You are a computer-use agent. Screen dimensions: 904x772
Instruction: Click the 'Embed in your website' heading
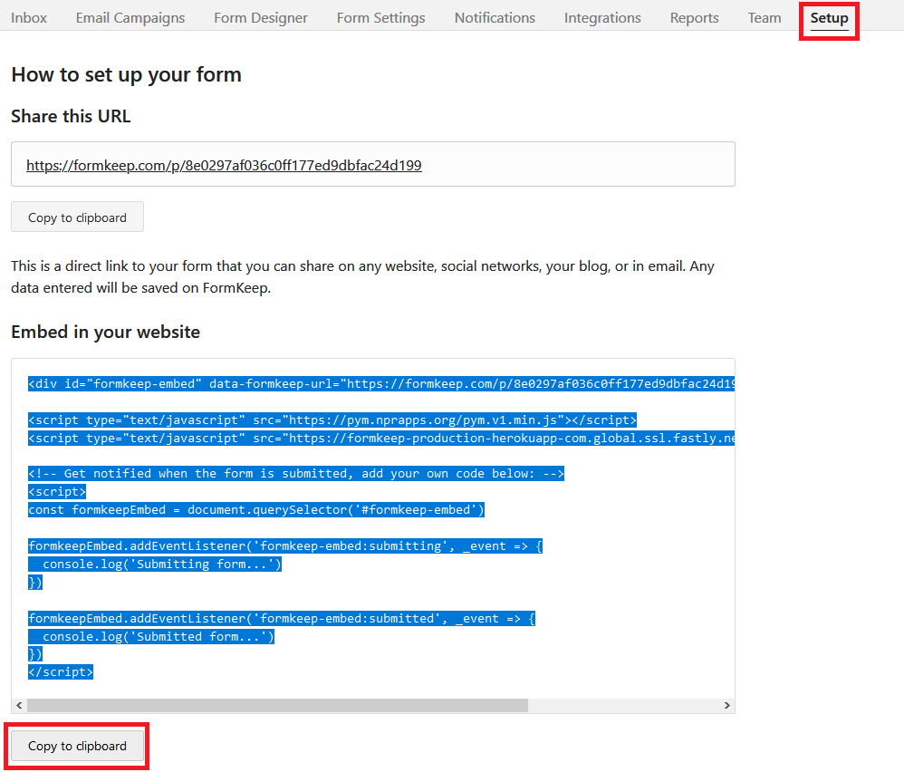click(x=105, y=333)
